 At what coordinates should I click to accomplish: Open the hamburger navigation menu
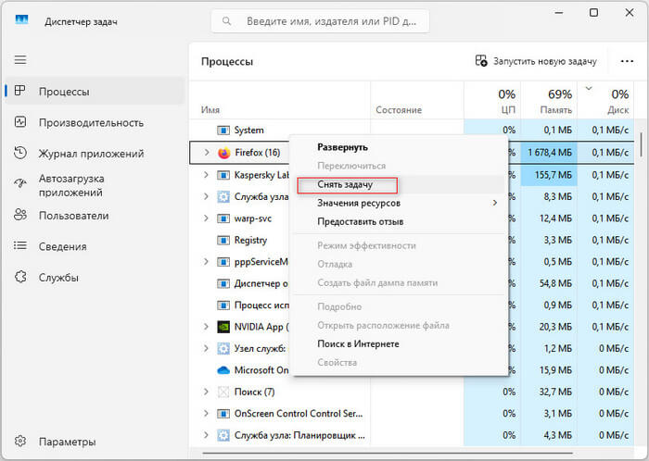19,60
